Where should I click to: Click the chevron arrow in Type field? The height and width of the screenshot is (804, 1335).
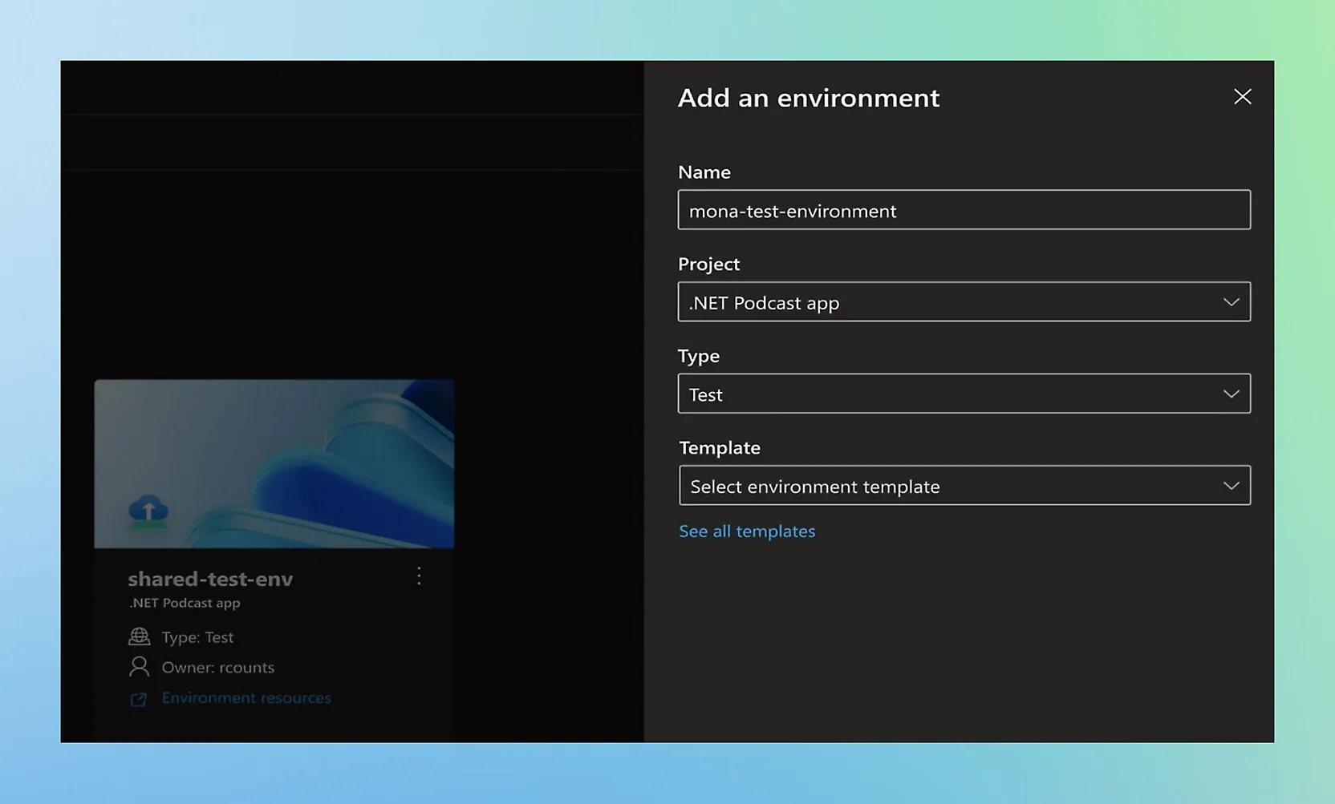(x=1231, y=394)
